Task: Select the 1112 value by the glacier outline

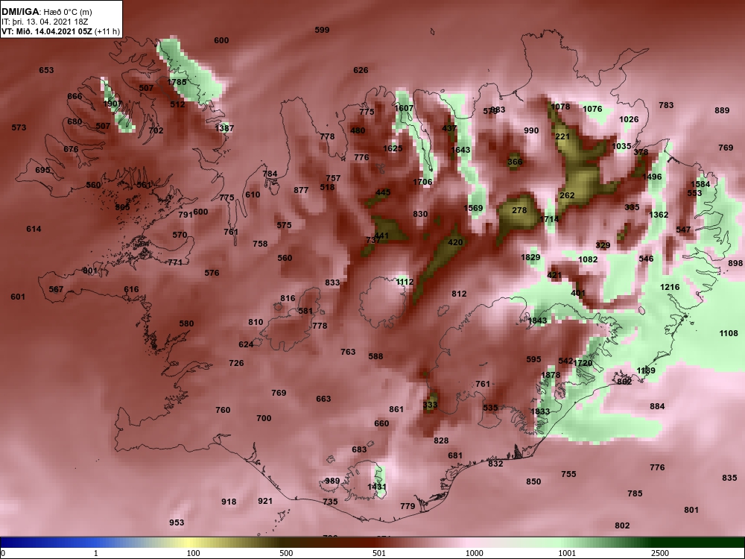Action: [405, 282]
